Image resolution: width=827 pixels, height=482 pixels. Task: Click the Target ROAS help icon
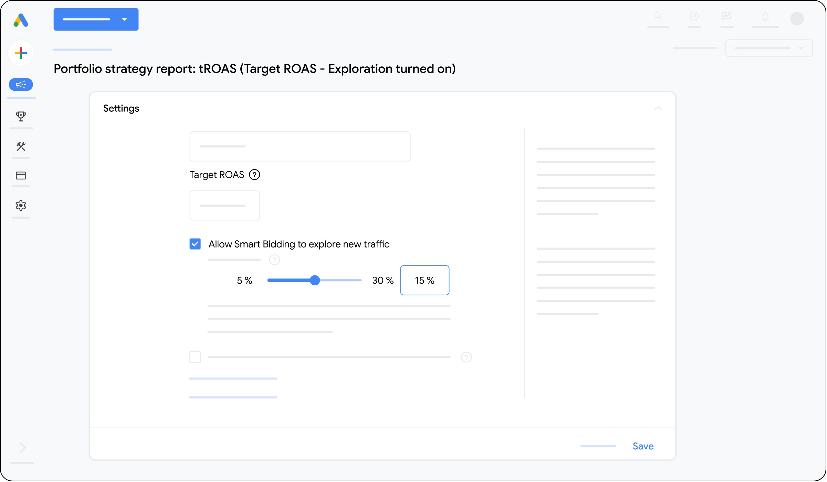[254, 175]
